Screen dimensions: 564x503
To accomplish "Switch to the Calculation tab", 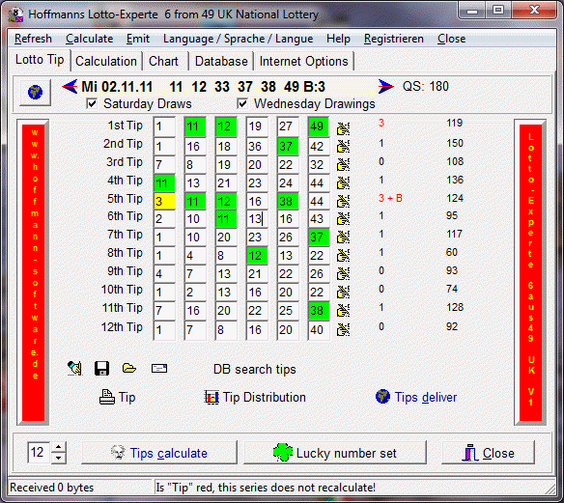I will click(106, 61).
